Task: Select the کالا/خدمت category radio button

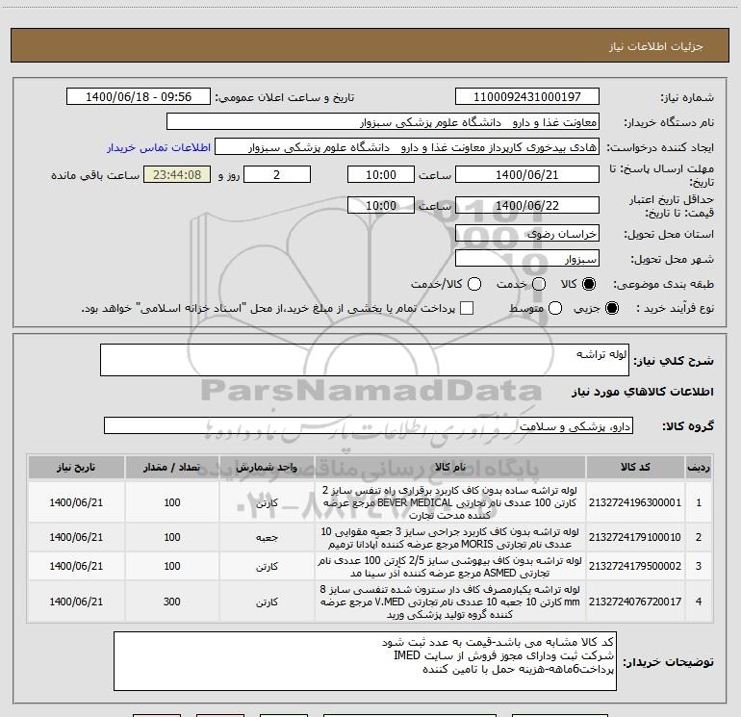Action: tap(474, 284)
